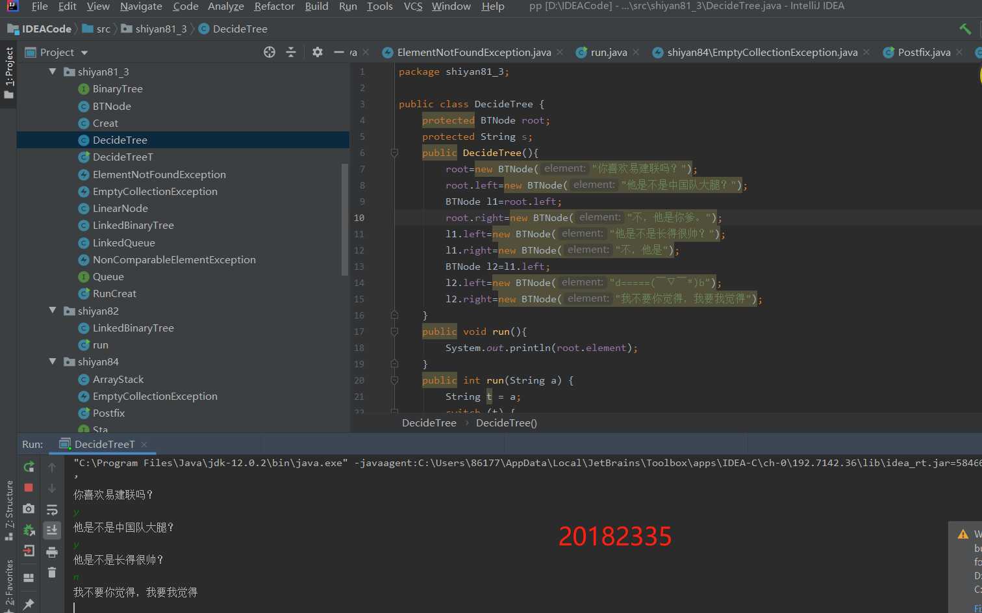Click the exit process icon in Run panel

[x=29, y=551]
